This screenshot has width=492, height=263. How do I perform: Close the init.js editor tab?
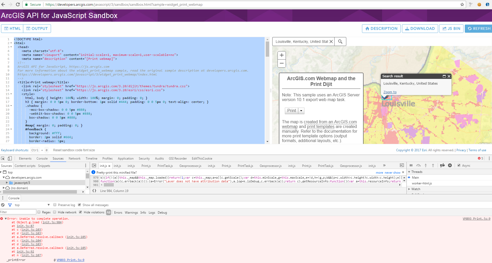[x=109, y=166]
